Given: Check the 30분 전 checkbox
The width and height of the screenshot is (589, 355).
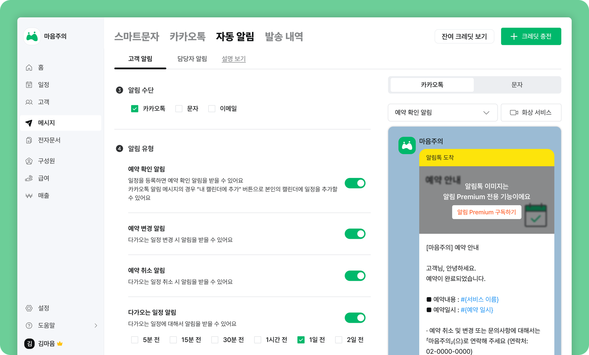Looking at the screenshot, I should tap(215, 340).
